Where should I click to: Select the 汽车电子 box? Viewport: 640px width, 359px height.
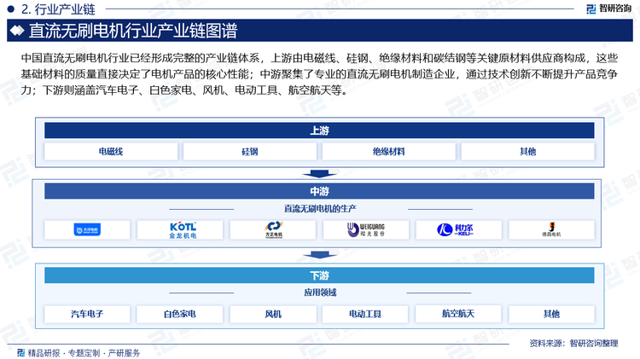(x=87, y=314)
